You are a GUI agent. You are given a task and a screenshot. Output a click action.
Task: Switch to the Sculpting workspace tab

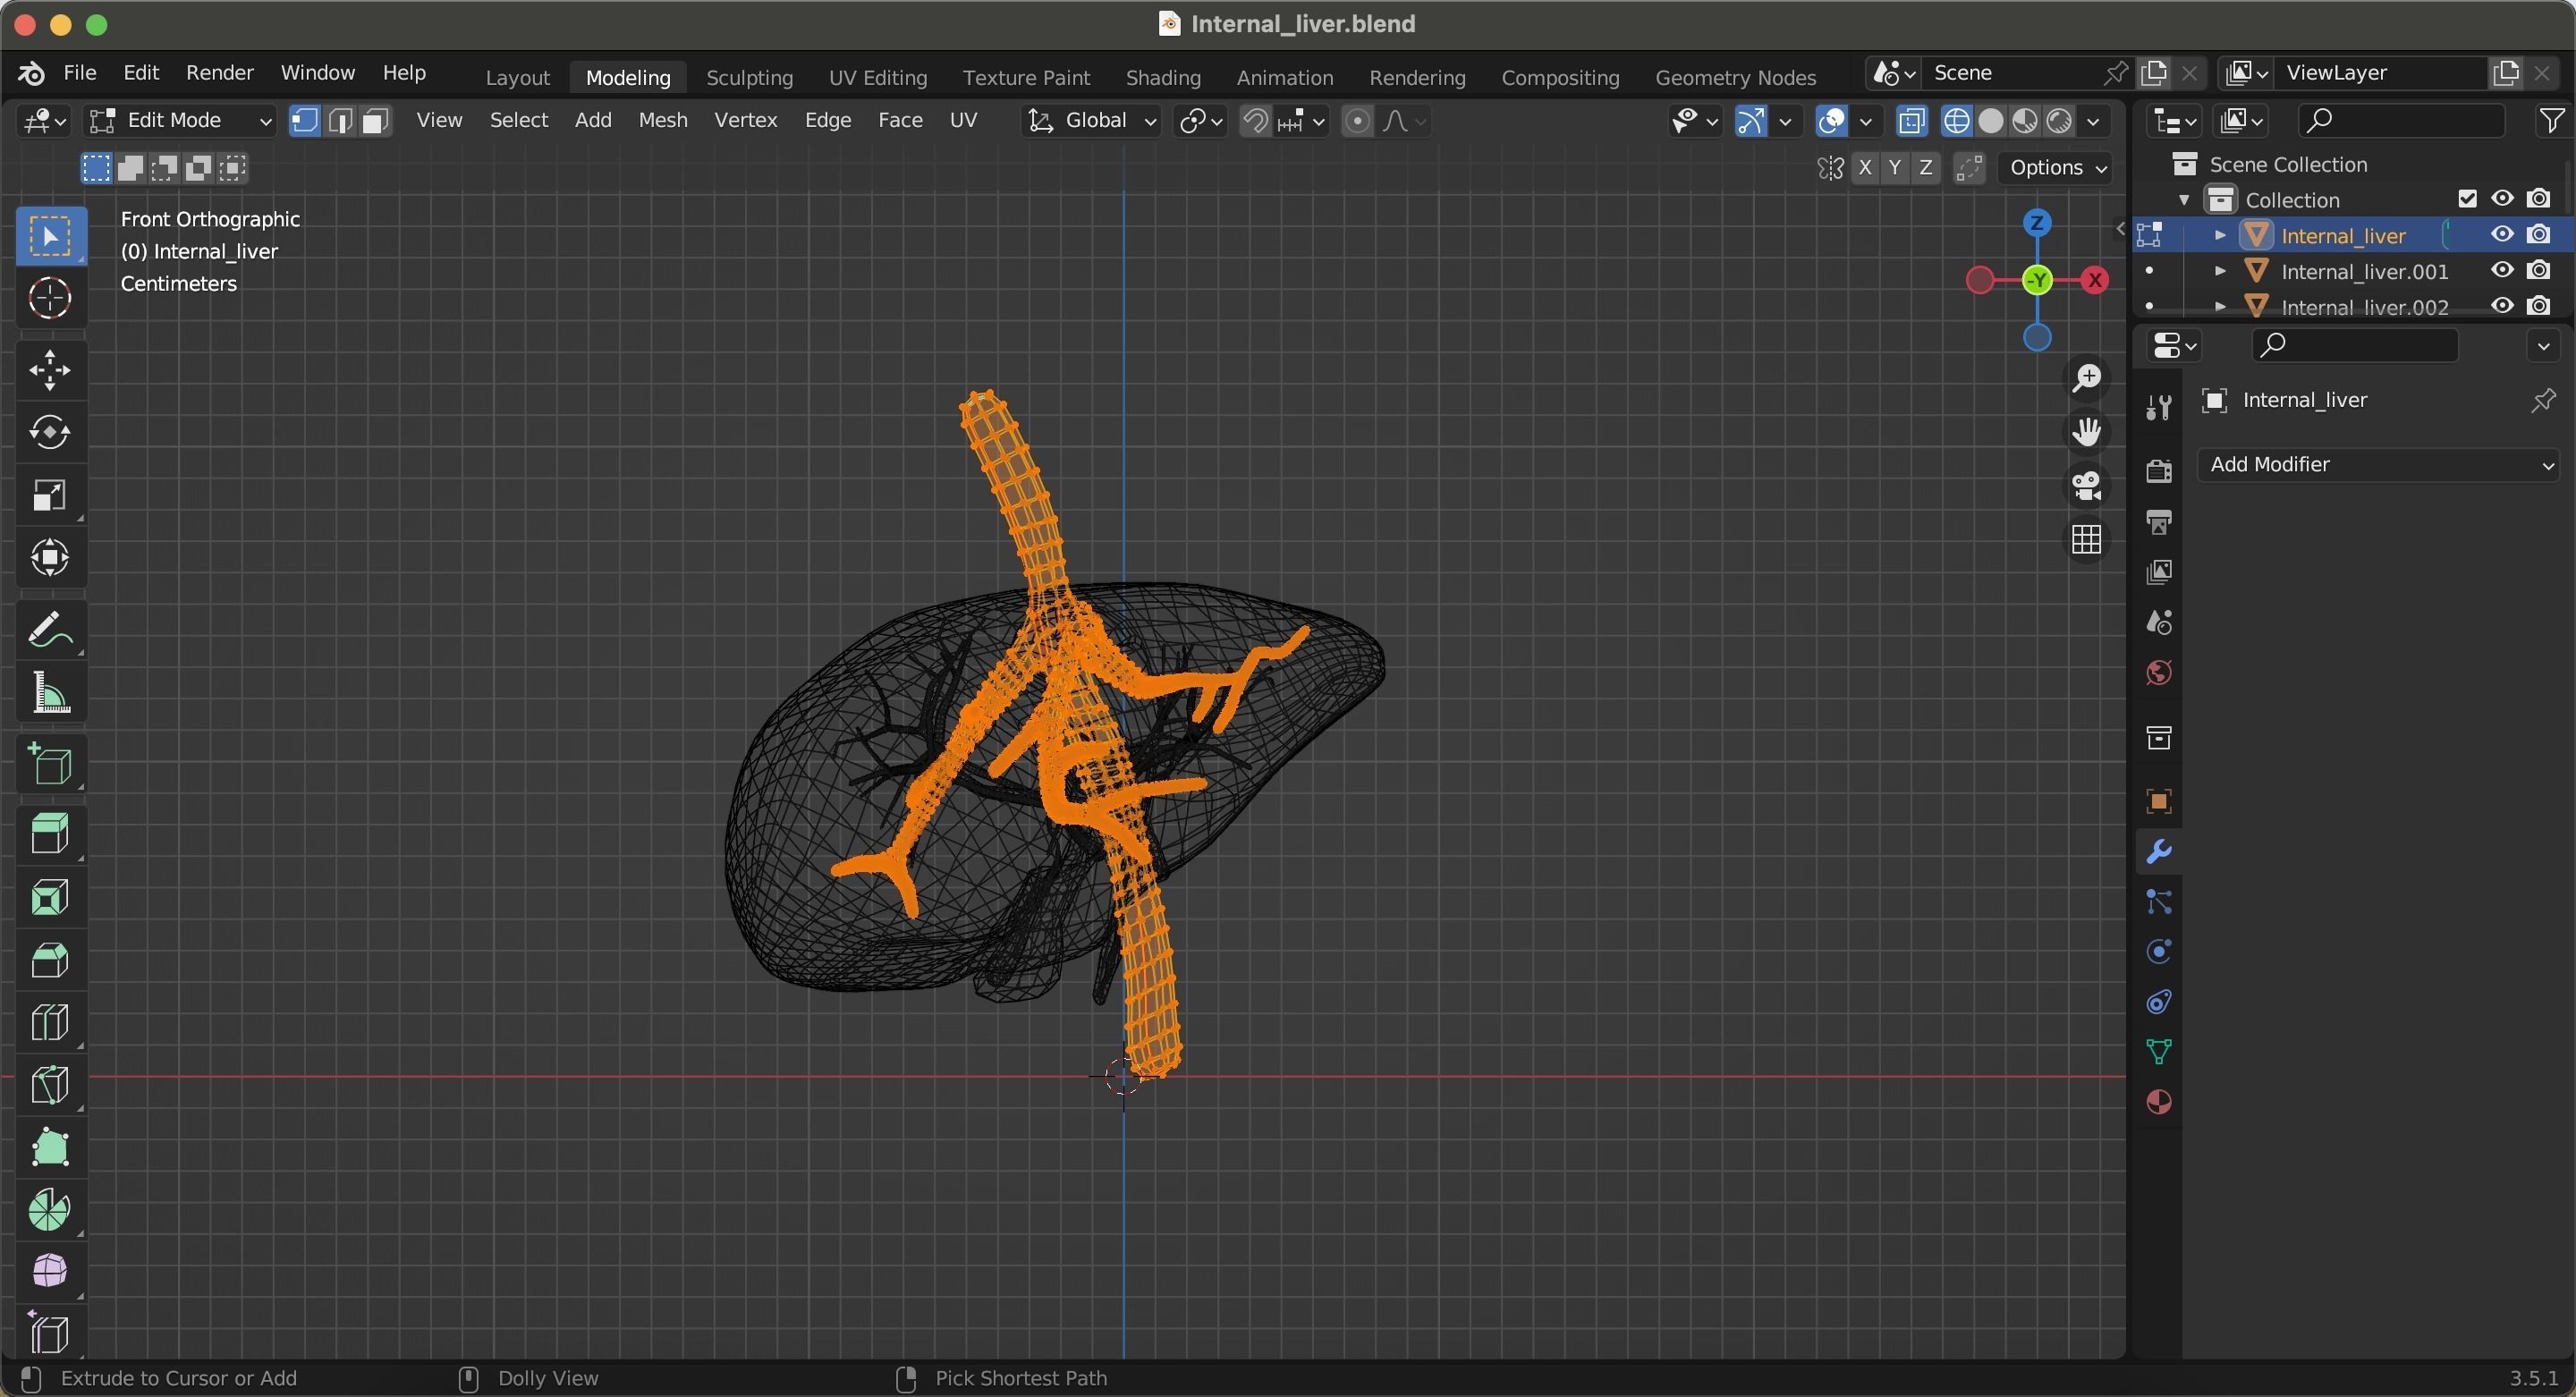tap(749, 77)
